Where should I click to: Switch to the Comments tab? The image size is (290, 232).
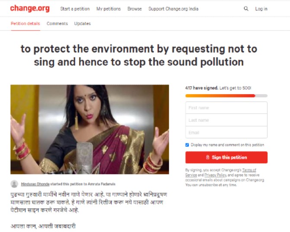click(57, 24)
